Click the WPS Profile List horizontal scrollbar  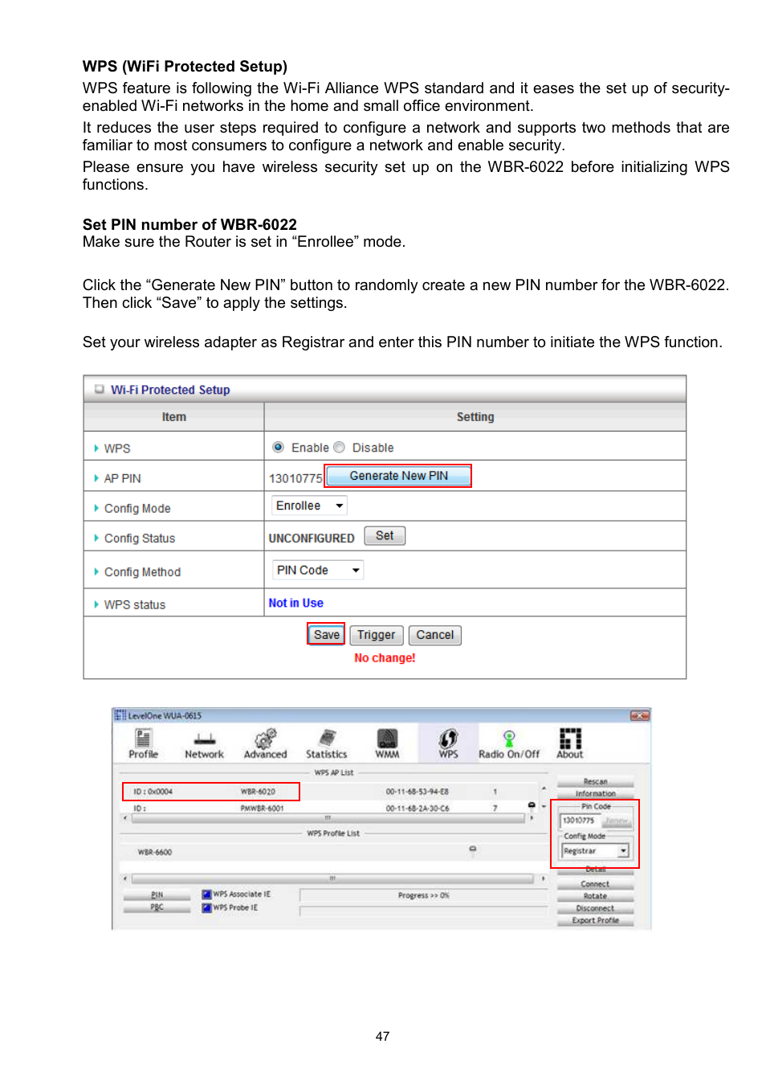(x=332, y=878)
